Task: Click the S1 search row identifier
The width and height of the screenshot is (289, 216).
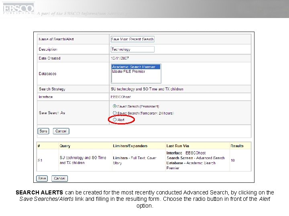Action: pos(40,160)
